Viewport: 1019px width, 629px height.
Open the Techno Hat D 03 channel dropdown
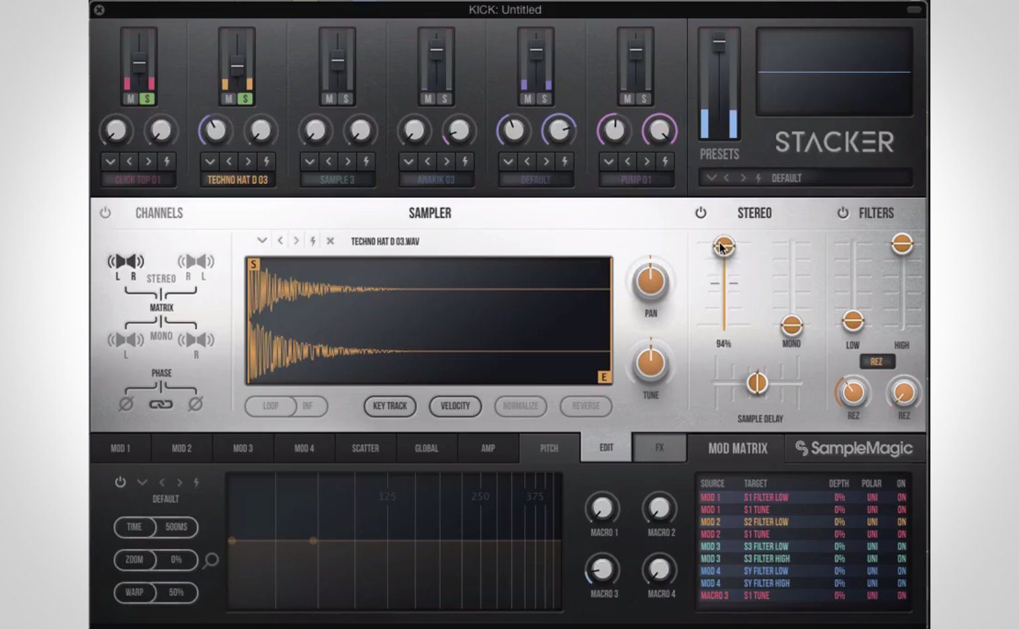click(210, 162)
